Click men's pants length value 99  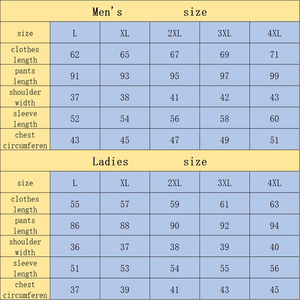(274, 76)
